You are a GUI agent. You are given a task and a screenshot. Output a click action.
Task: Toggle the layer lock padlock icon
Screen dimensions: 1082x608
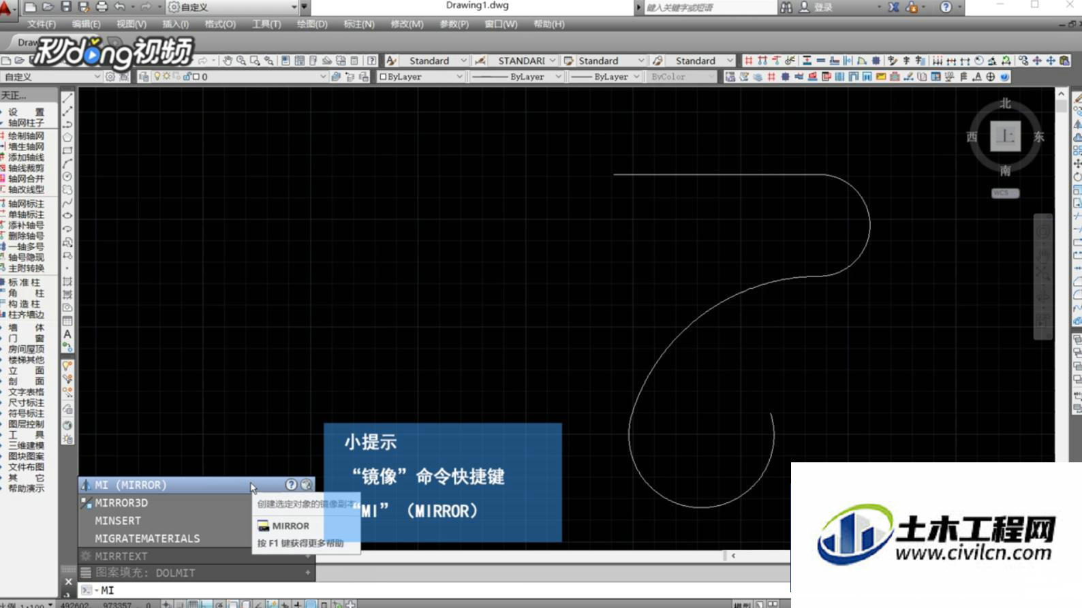click(187, 77)
